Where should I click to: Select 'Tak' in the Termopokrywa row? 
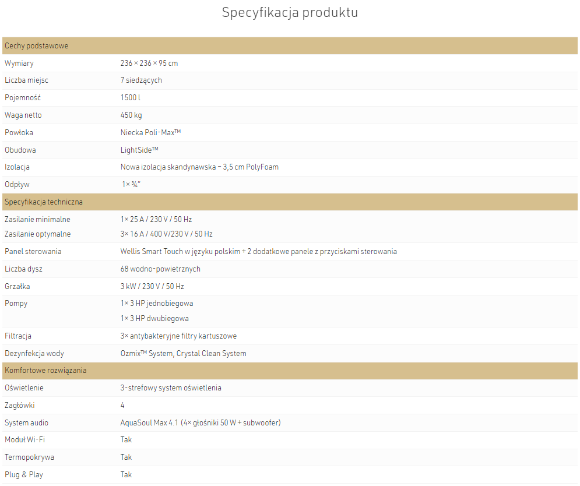tap(126, 457)
